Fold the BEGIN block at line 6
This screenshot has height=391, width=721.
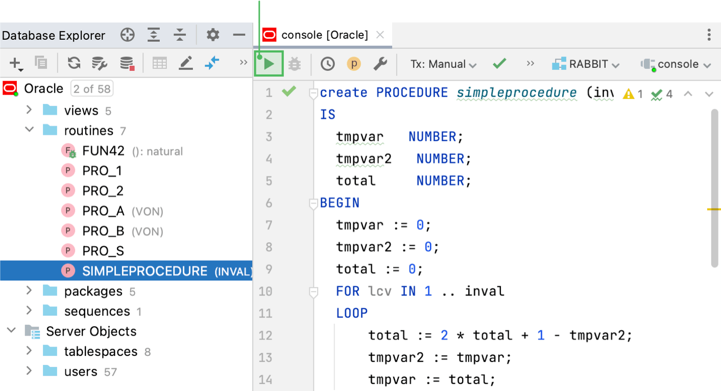click(x=314, y=204)
